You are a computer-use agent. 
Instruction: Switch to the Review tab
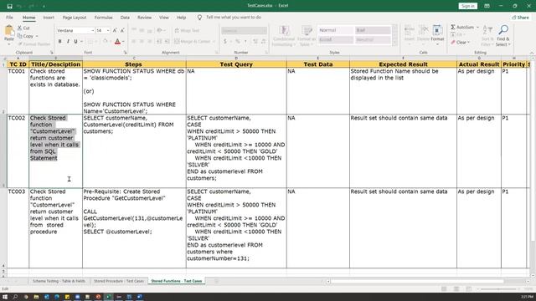(x=144, y=18)
